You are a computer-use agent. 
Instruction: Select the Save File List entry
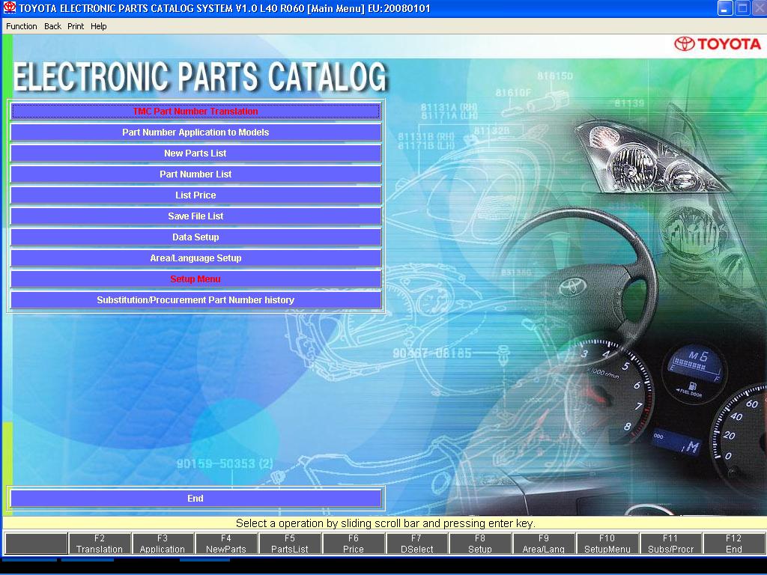point(195,216)
